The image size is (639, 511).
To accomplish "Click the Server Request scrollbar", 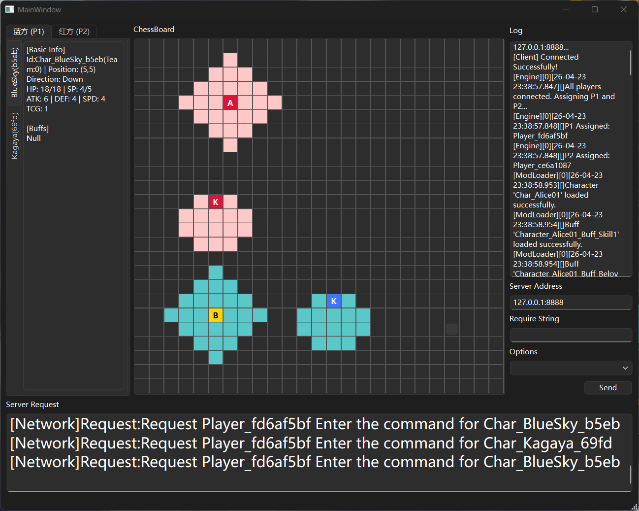I will click(x=630, y=475).
